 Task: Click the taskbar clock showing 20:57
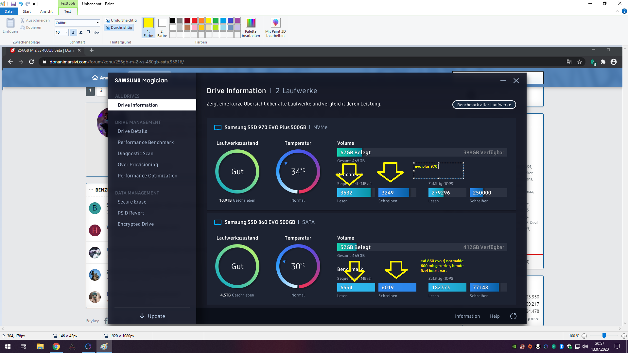point(600,346)
